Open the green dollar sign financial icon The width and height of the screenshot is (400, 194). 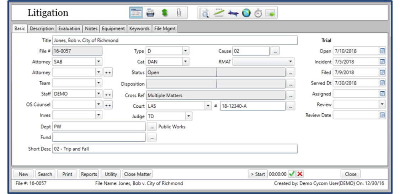point(165,13)
